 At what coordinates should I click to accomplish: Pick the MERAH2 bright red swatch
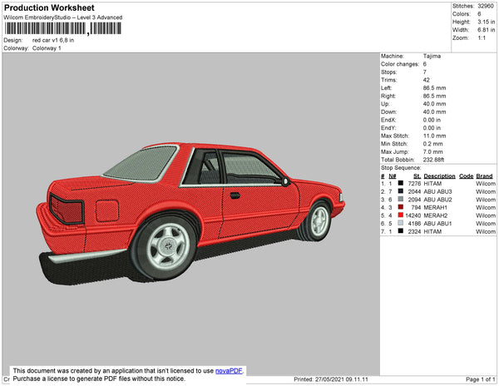click(x=401, y=215)
